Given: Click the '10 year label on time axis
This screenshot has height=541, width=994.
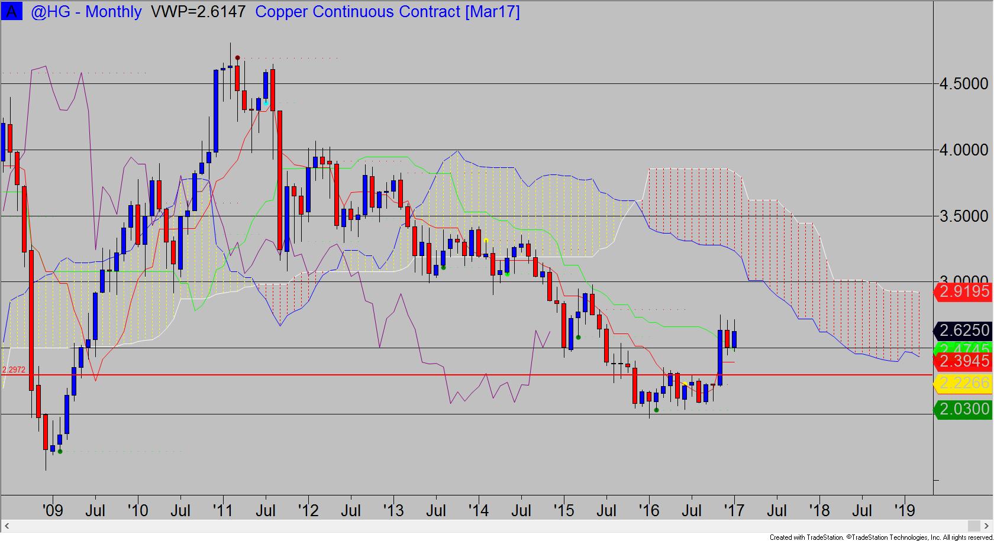Looking at the screenshot, I should pos(137,510).
